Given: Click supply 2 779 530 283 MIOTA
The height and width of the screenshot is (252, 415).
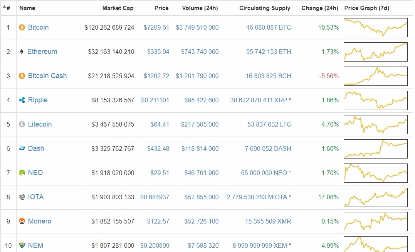Looking at the screenshot, I should coord(257,197).
